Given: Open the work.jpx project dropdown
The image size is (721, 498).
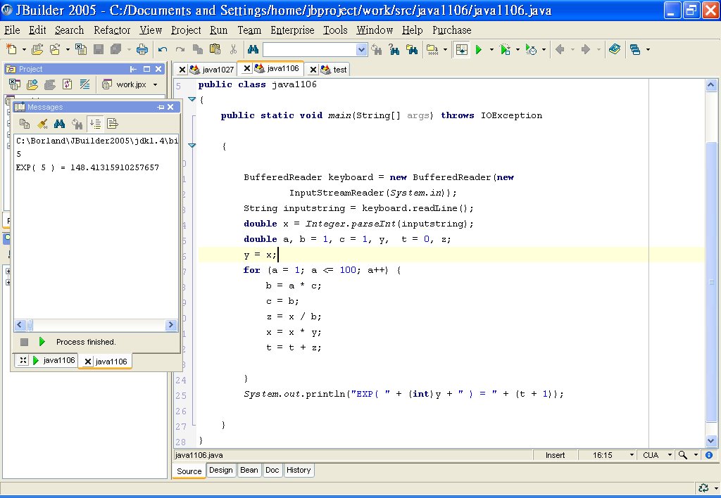Looking at the screenshot, I should point(155,84).
